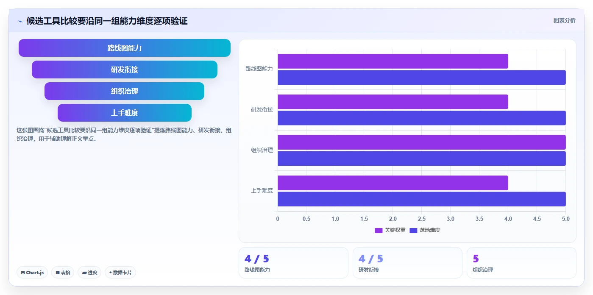This screenshot has height=295, width=593.
Task: Click the 数据卡片 tag
Action: pyautogui.click(x=120, y=273)
